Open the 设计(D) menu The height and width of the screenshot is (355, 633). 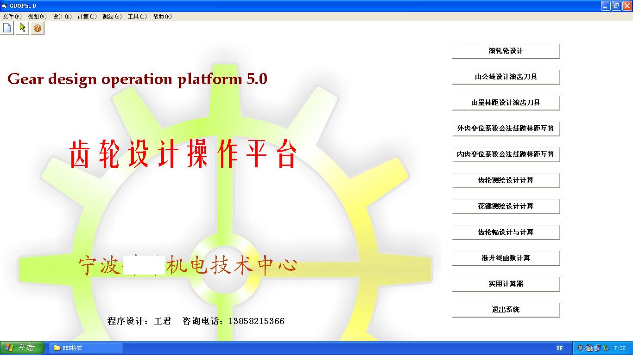pyautogui.click(x=62, y=17)
